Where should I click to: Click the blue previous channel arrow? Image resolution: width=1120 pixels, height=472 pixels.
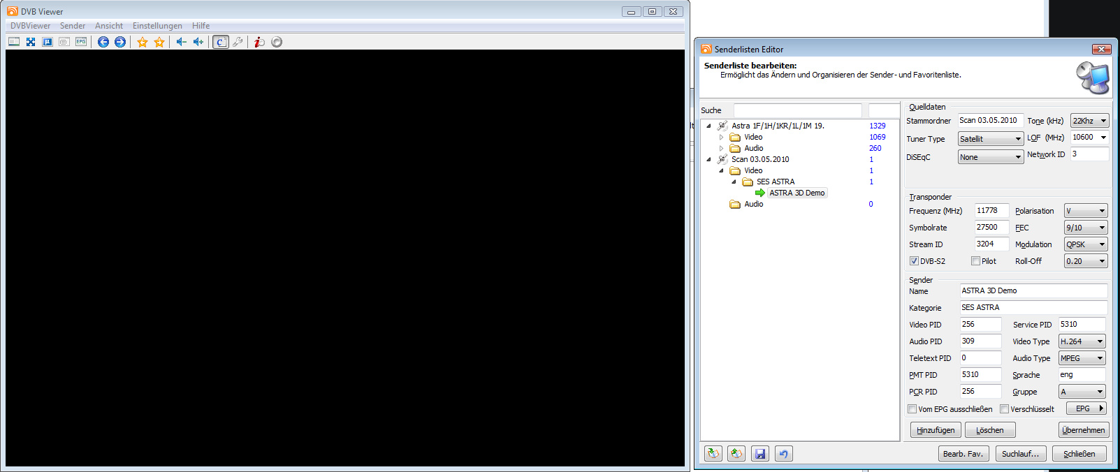pos(103,42)
